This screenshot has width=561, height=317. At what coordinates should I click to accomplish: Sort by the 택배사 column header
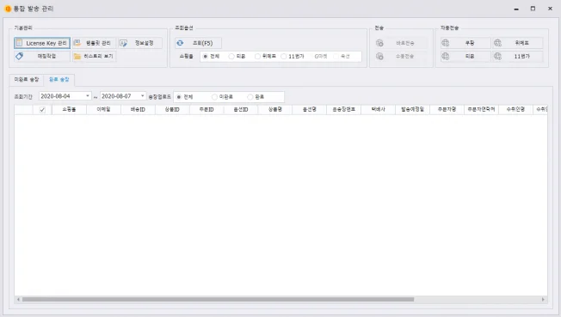tap(379, 110)
